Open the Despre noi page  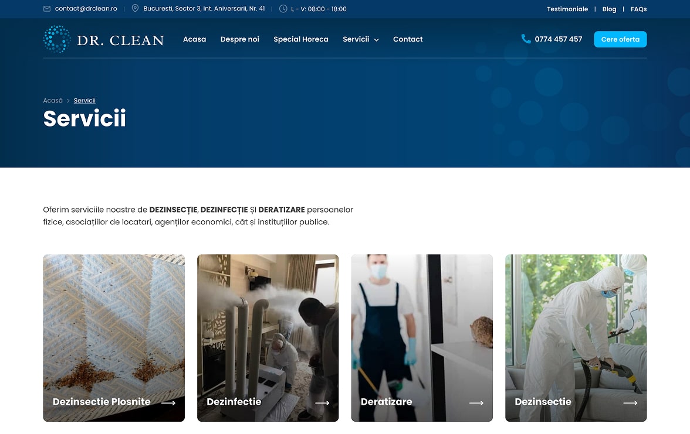point(240,39)
